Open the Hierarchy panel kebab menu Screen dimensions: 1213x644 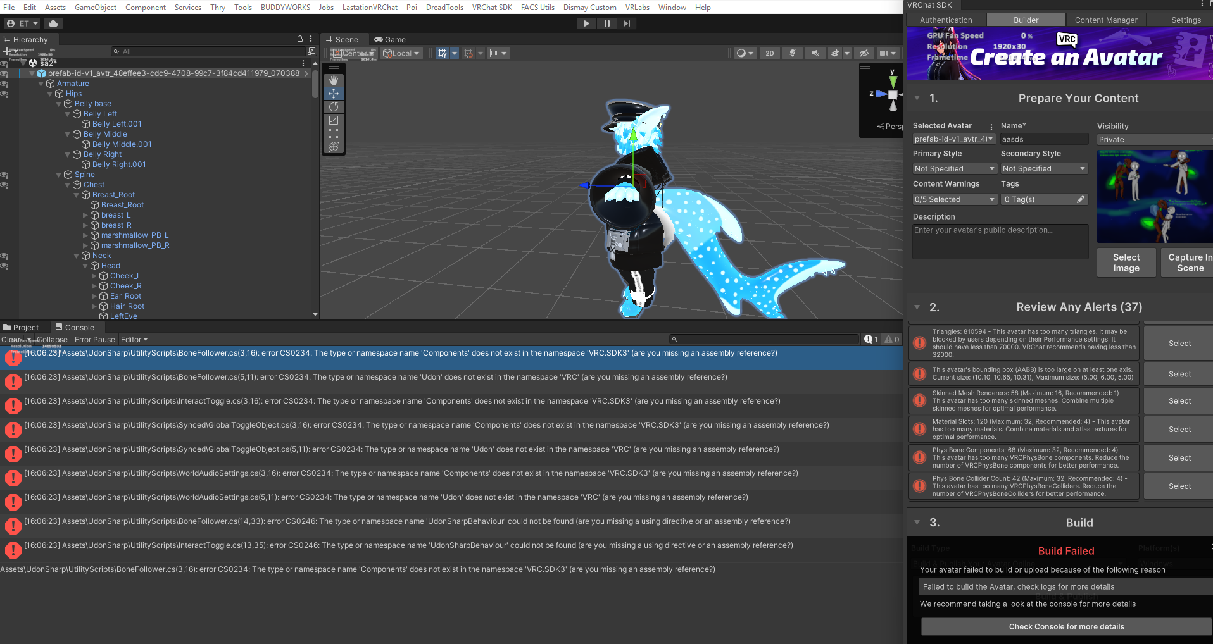(x=311, y=39)
